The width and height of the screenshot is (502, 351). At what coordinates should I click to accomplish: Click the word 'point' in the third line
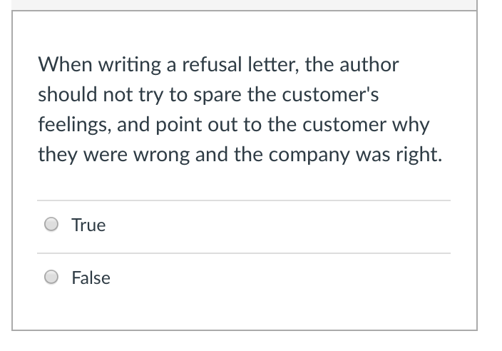point(179,125)
